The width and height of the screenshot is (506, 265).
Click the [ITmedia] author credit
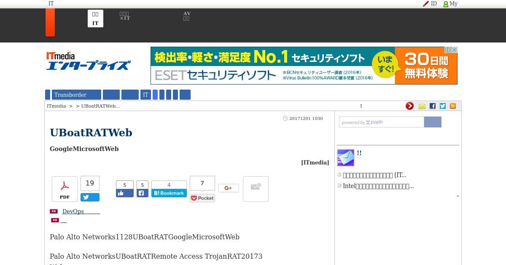coord(315,162)
